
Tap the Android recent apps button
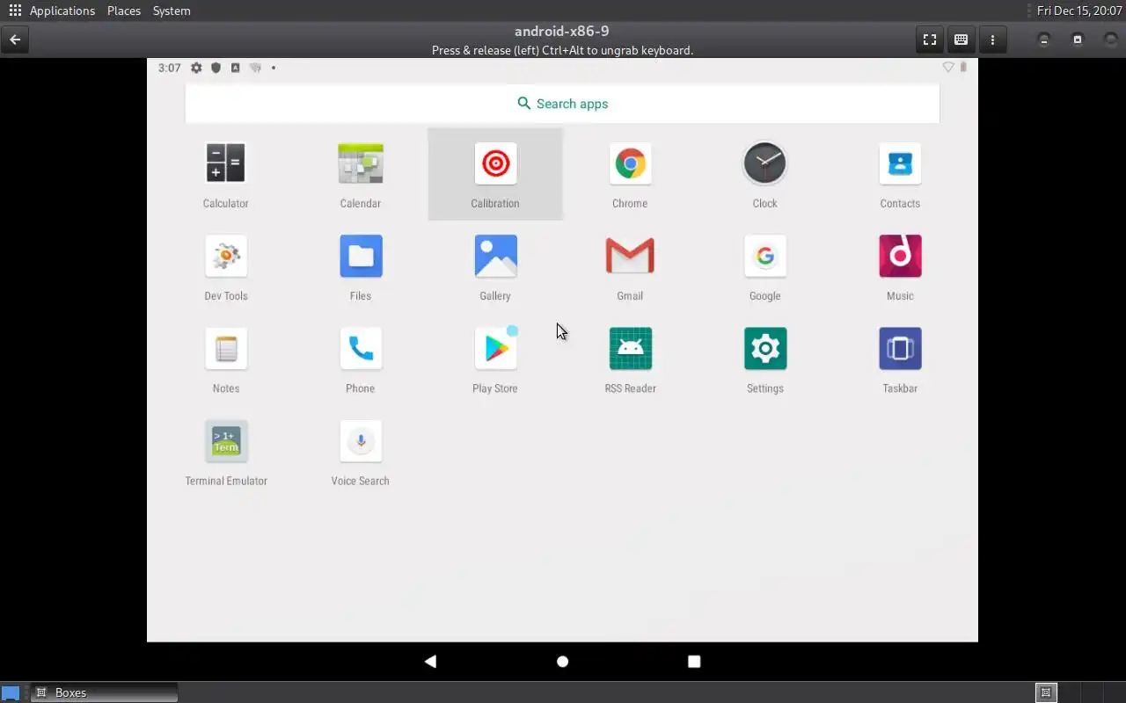tap(694, 661)
